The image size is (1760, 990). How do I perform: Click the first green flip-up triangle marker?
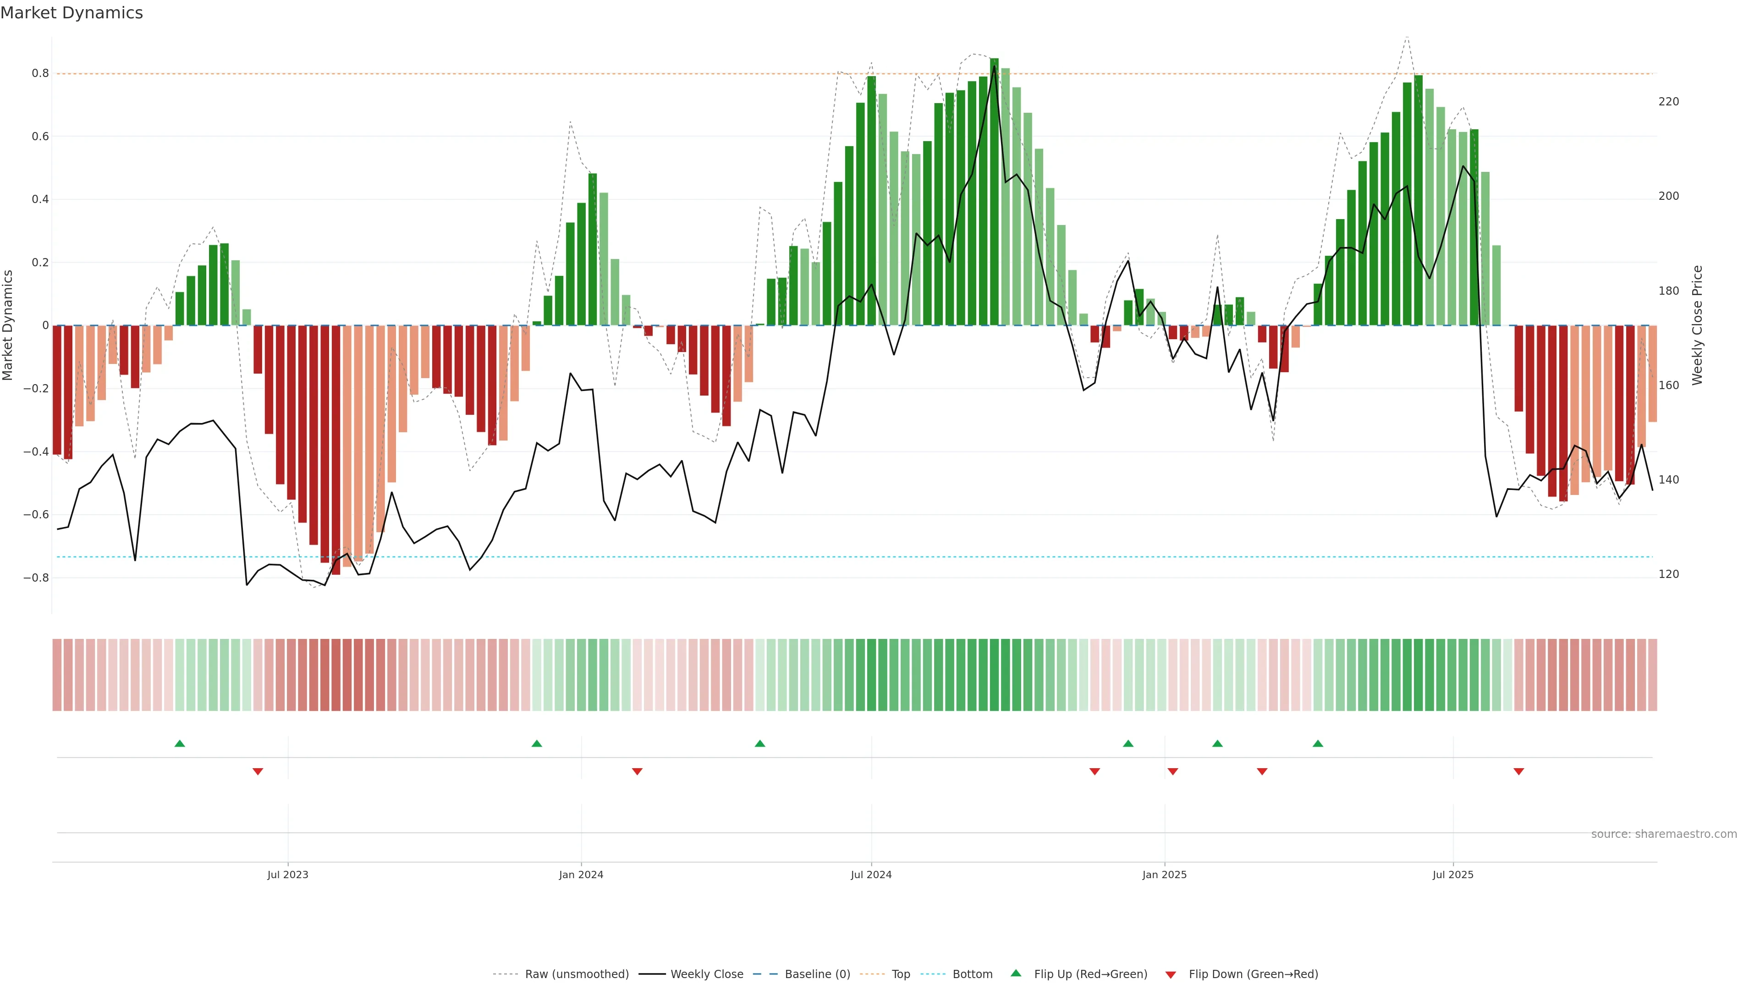(180, 743)
